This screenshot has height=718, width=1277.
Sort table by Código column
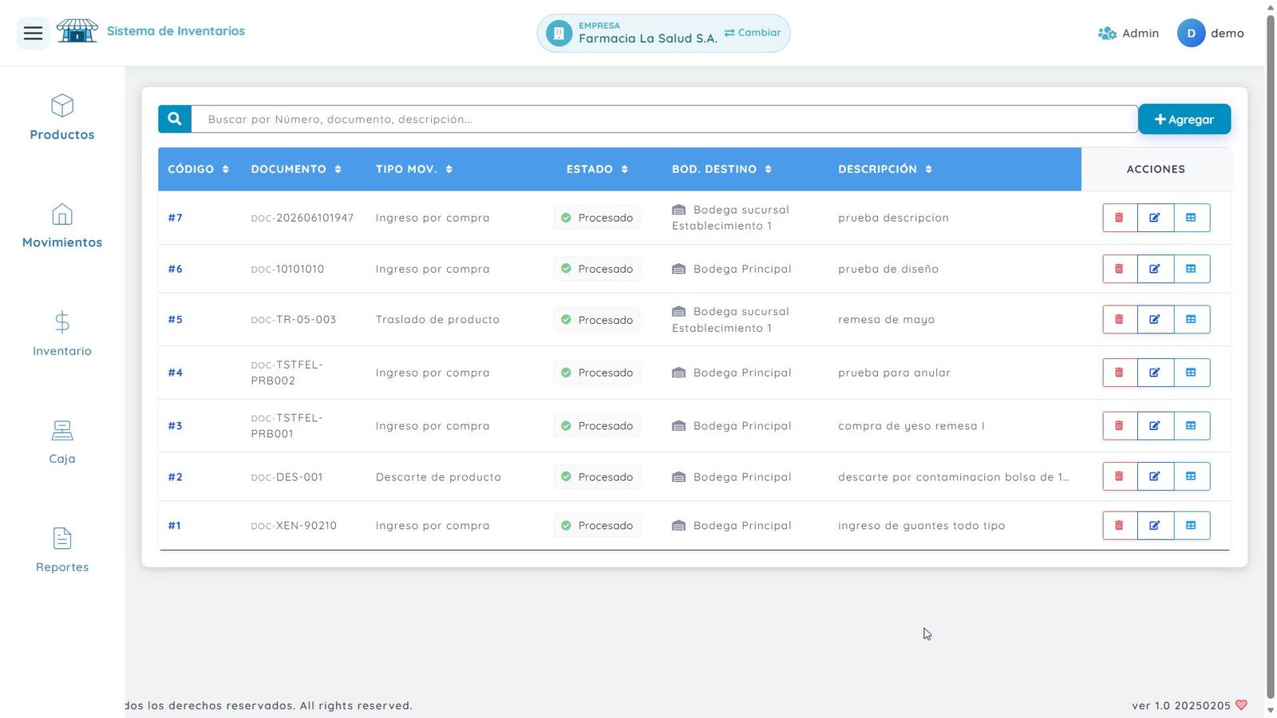click(198, 169)
